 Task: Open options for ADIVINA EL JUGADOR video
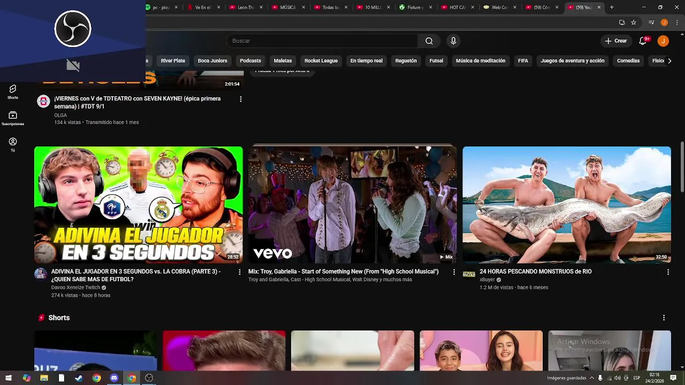239,272
